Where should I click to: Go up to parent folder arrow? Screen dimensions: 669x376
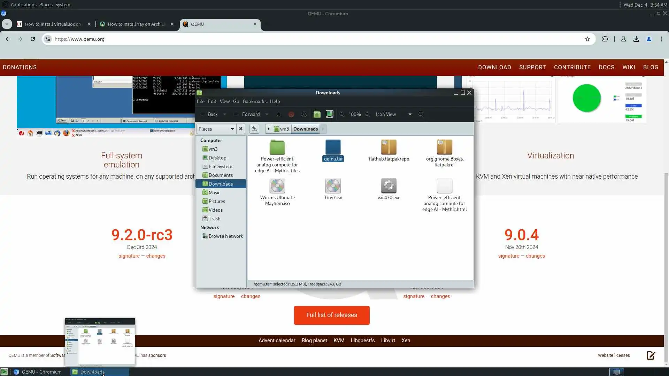point(278,114)
